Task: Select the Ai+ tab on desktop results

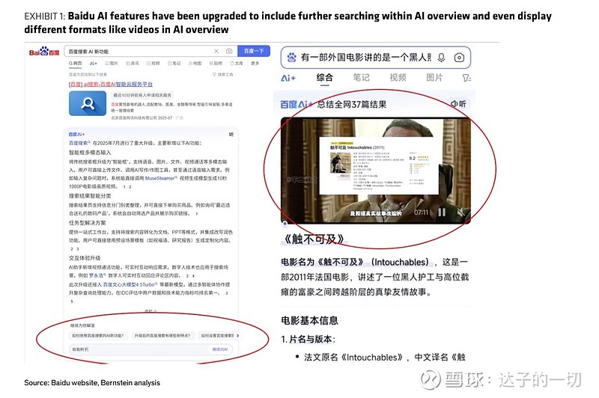Action: click(x=93, y=64)
